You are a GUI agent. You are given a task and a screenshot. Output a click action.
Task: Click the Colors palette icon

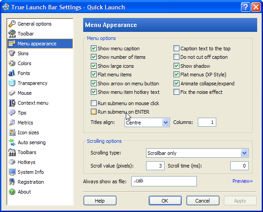click(12, 63)
